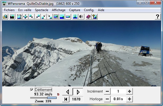
Task: Open the Capture menu
Action: pyautogui.click(x=75, y=10)
